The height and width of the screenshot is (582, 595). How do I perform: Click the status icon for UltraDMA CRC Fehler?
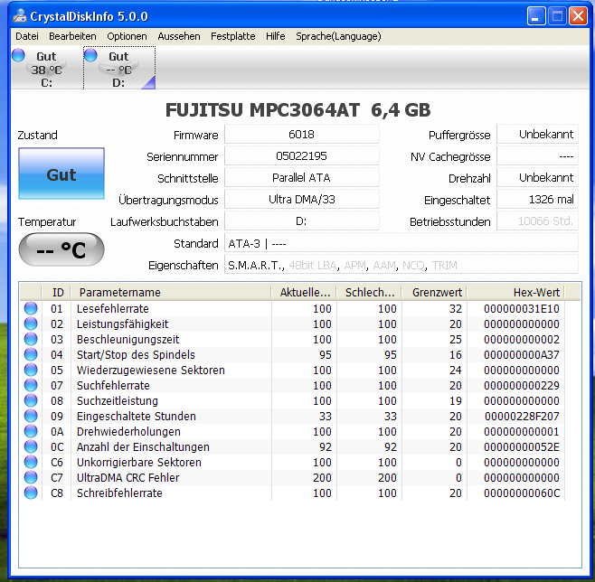pyautogui.click(x=31, y=478)
